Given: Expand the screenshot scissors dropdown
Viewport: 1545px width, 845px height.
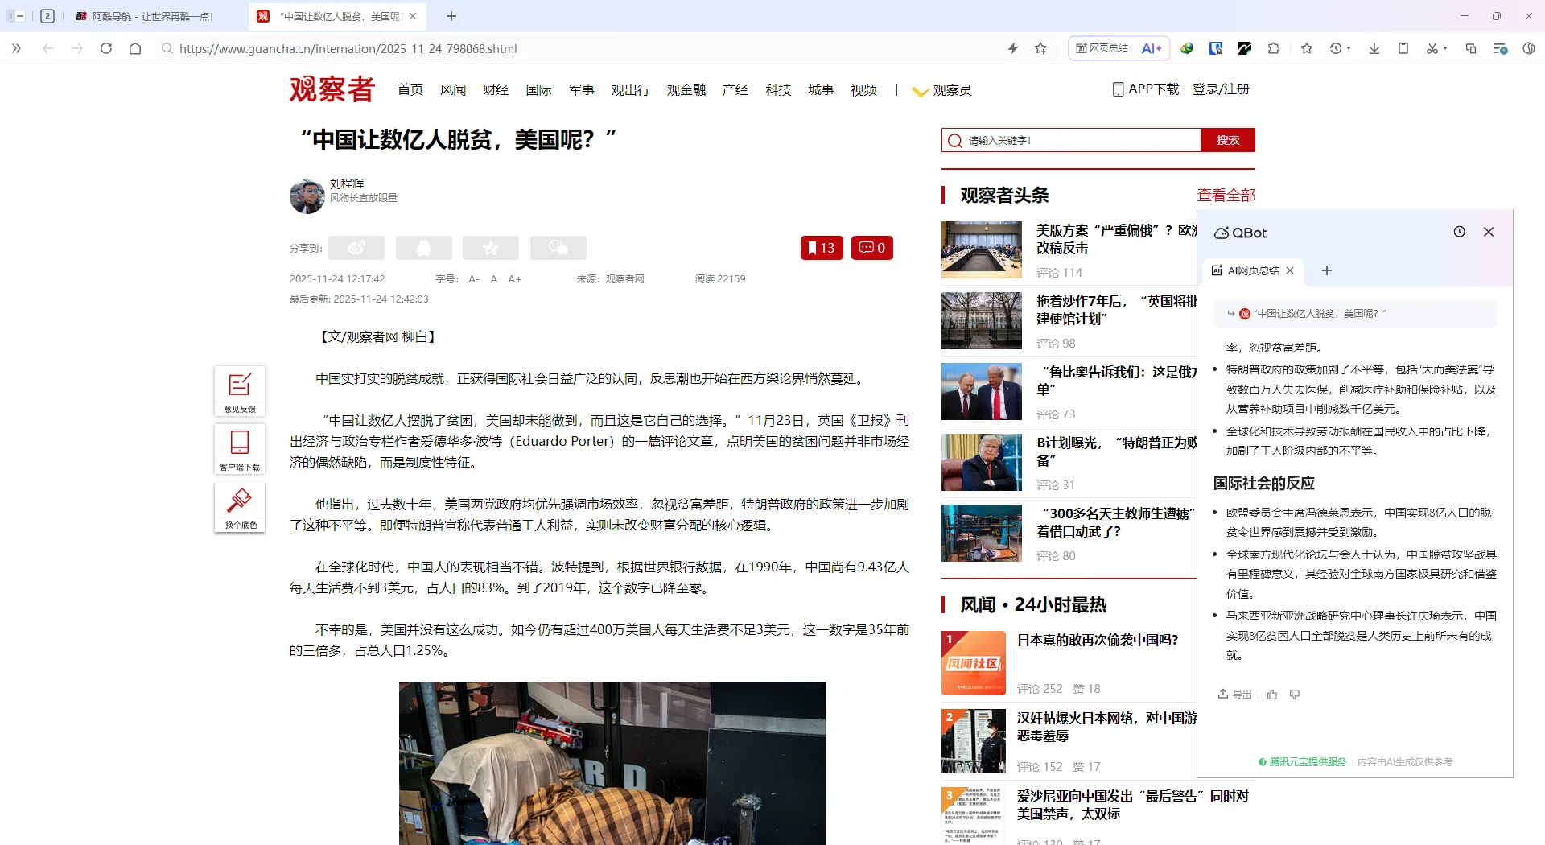Looking at the screenshot, I should coord(1446,50).
